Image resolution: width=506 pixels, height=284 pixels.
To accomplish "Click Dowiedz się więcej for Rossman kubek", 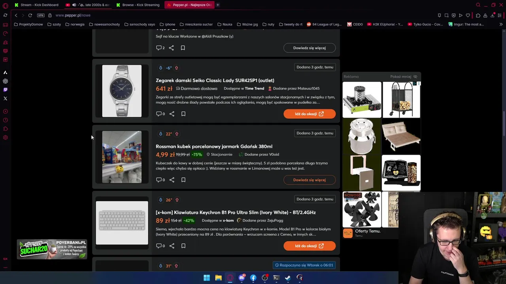I will coord(310,180).
